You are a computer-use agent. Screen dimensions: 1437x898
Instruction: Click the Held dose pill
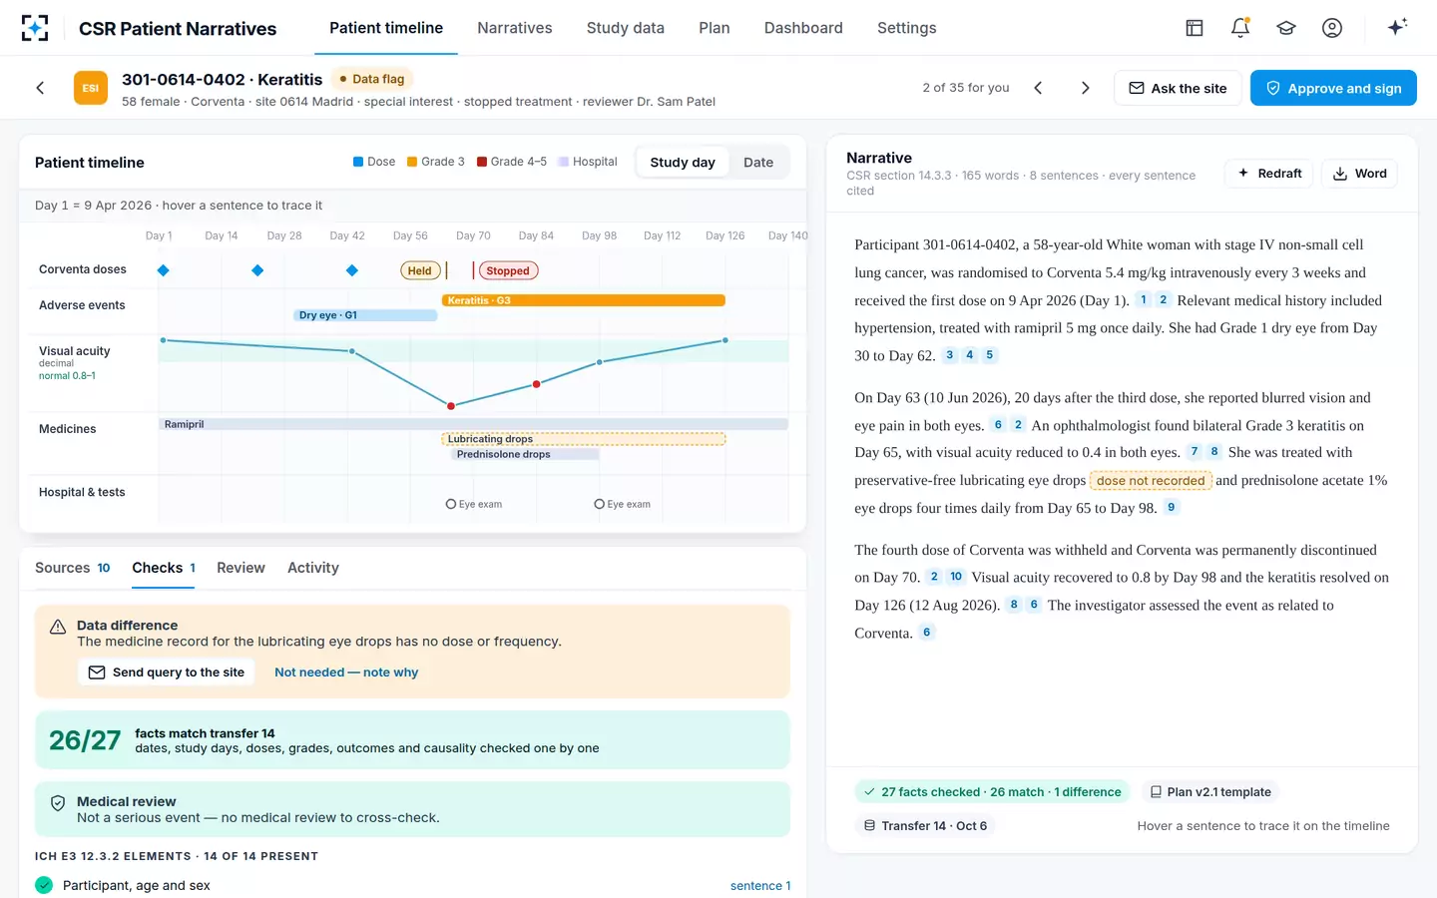click(420, 270)
